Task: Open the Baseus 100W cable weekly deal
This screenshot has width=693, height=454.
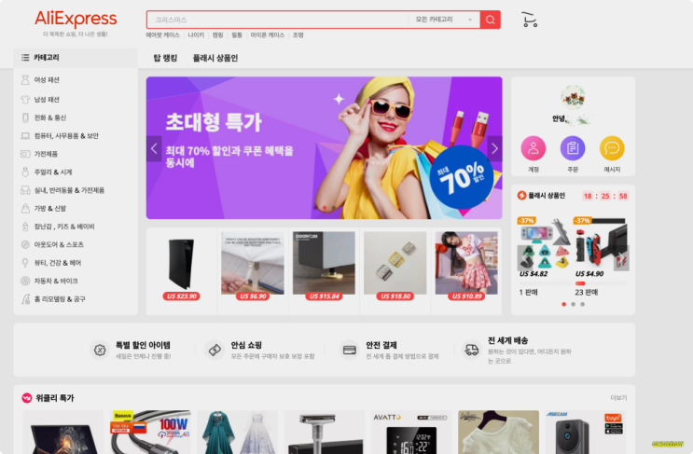Action: click(x=150, y=432)
